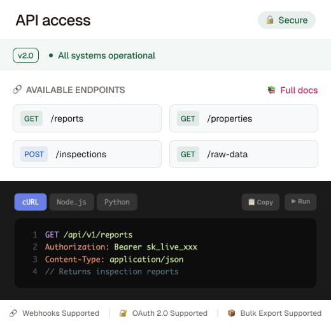Click 'OAuth 2.0 Supported' footer text
The image size is (331, 326).
(x=170, y=313)
